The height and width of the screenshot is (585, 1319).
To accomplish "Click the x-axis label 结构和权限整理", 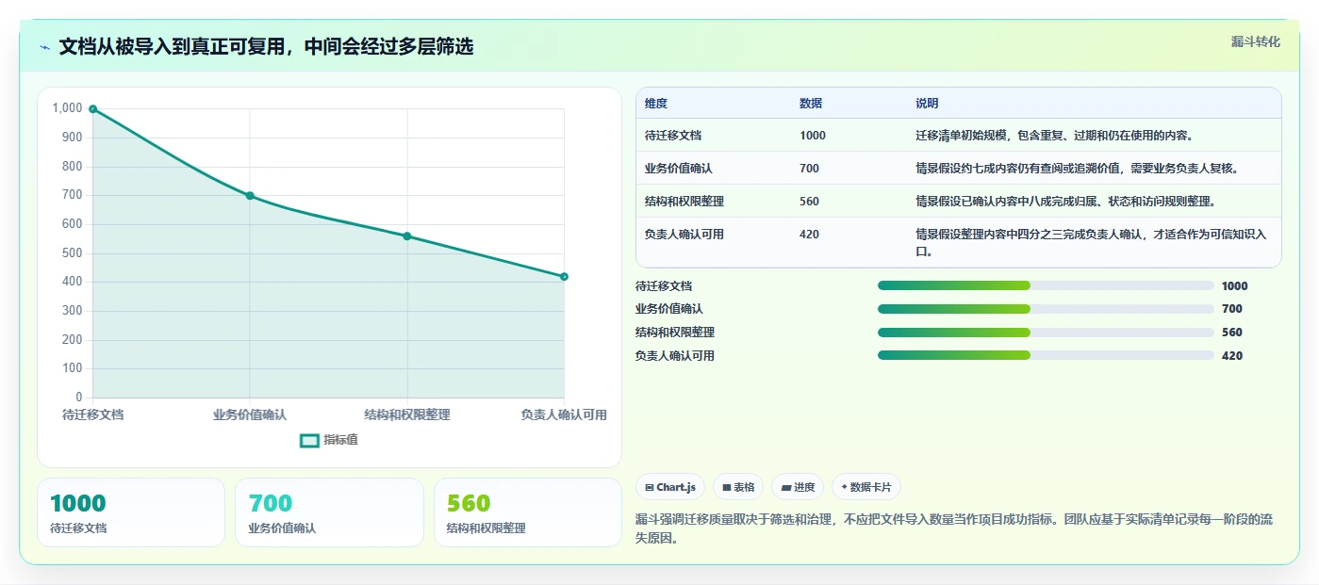I will click(407, 414).
